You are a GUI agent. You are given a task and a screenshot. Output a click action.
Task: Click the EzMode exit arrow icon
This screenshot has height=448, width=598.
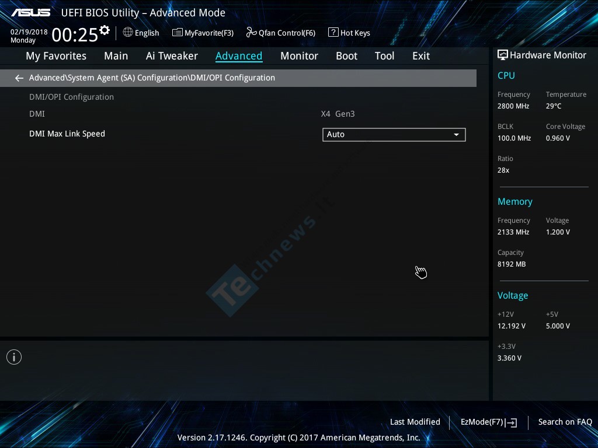tap(512, 422)
